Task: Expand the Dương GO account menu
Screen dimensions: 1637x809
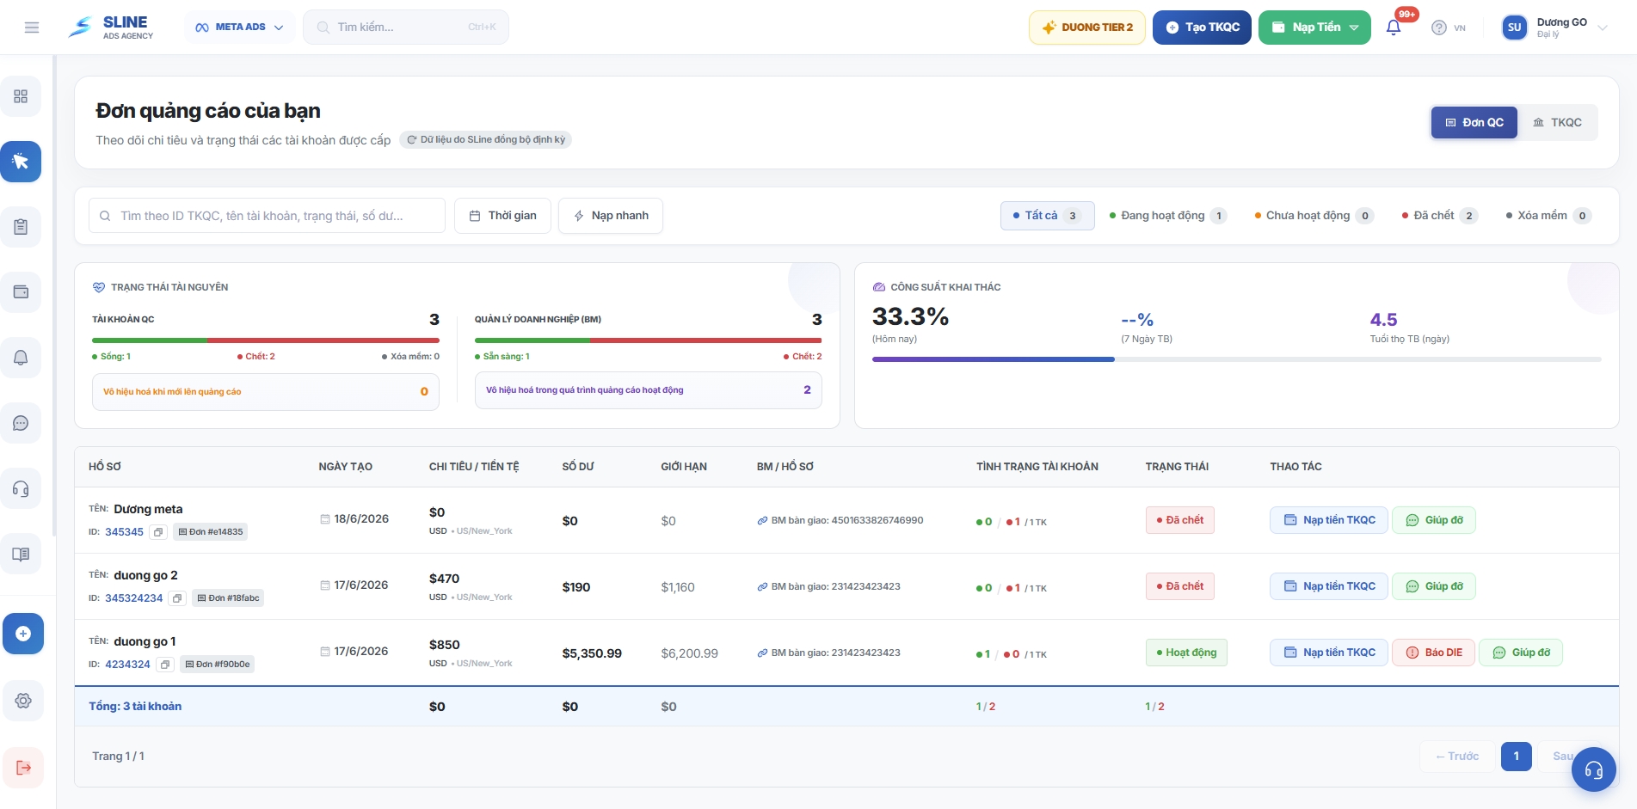Action: (x=1555, y=28)
